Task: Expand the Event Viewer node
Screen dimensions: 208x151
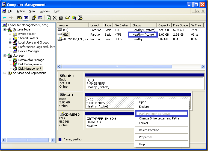Action: pos(10,34)
